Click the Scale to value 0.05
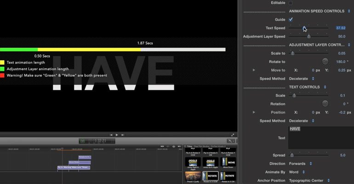 coord(342,53)
